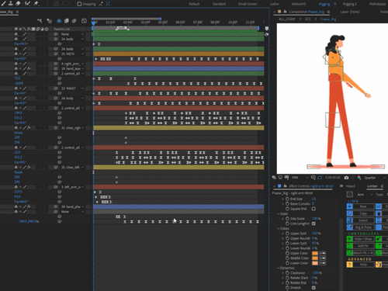Open the parent dropdown showing 3. left_arm
388x291 pixels.
coord(72,187)
